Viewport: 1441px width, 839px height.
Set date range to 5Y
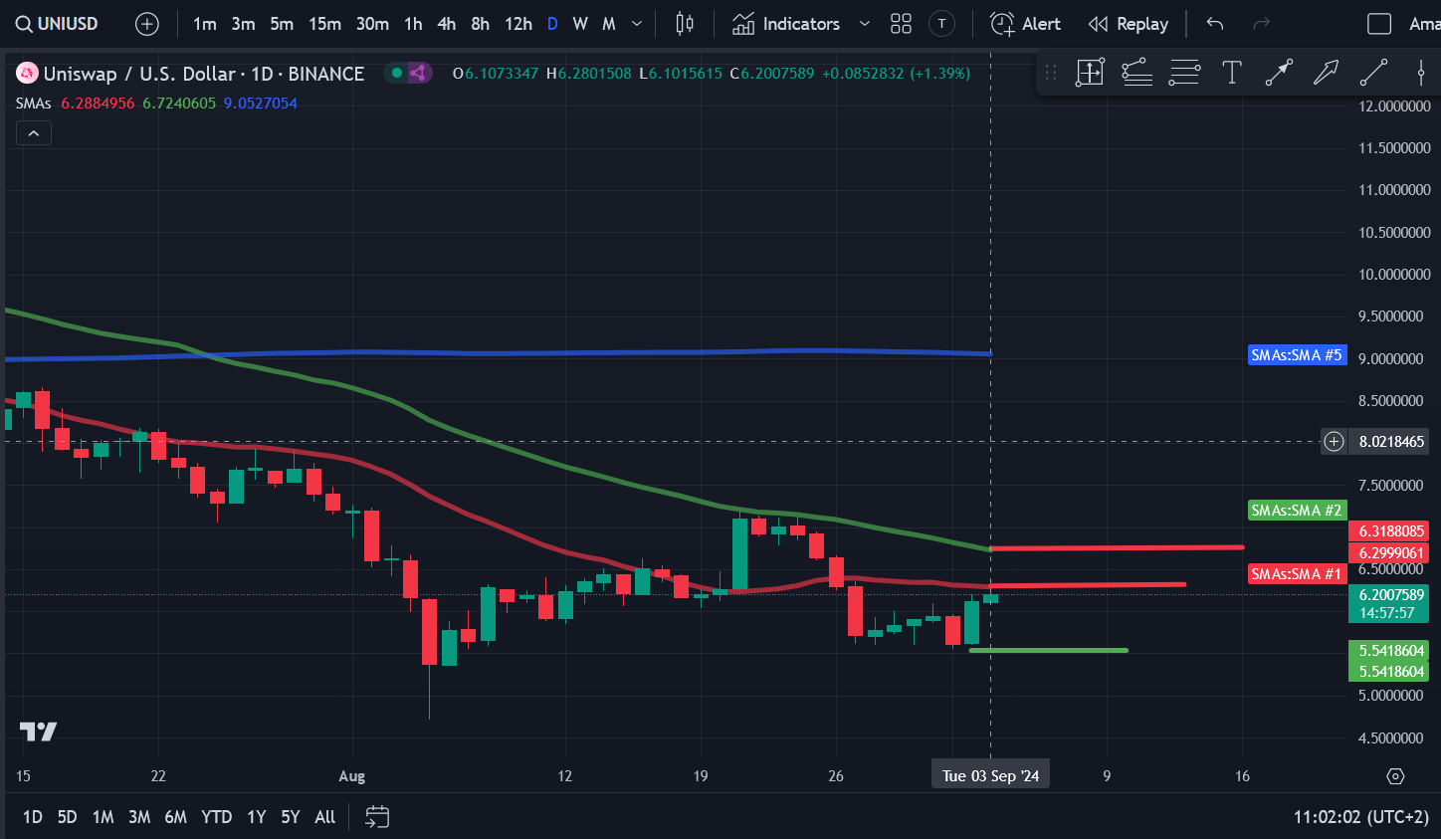(291, 817)
